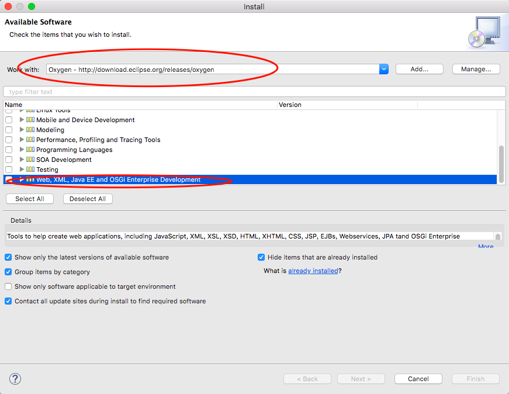Click the Mobile and Device Development category icon
Screen dimensions: 509x394
[30, 120]
